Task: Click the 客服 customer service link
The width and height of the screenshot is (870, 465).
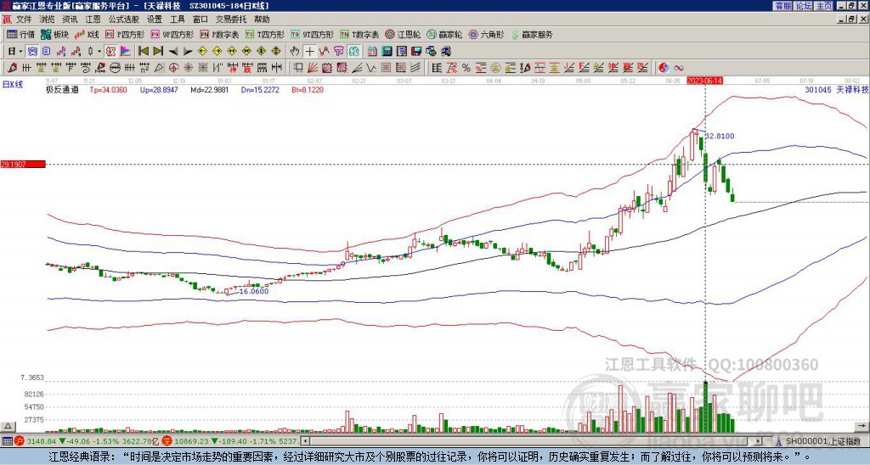Action: pyautogui.click(x=783, y=6)
